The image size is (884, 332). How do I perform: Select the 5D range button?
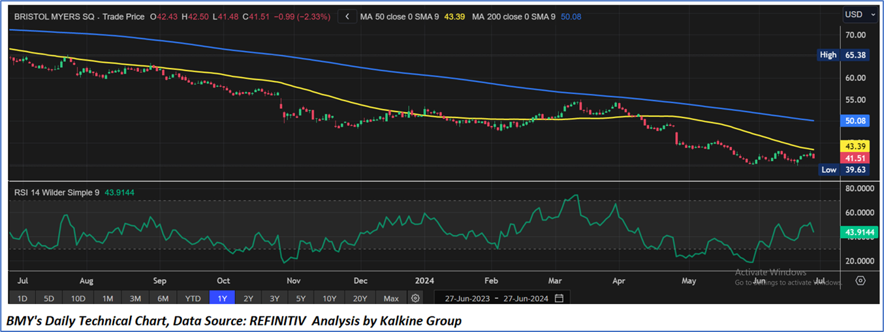coord(49,298)
